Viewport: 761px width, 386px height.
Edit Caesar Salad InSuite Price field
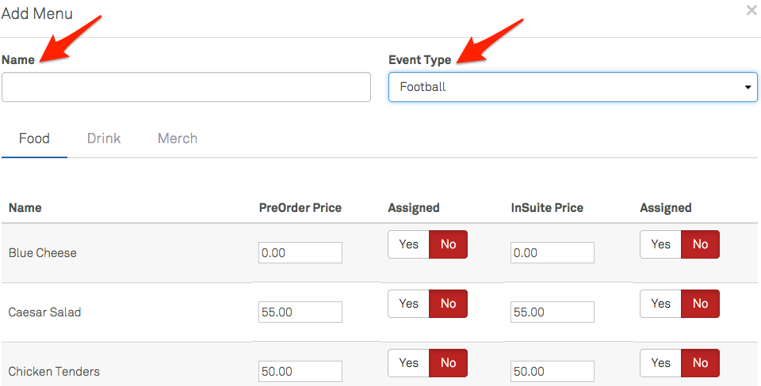click(x=553, y=312)
